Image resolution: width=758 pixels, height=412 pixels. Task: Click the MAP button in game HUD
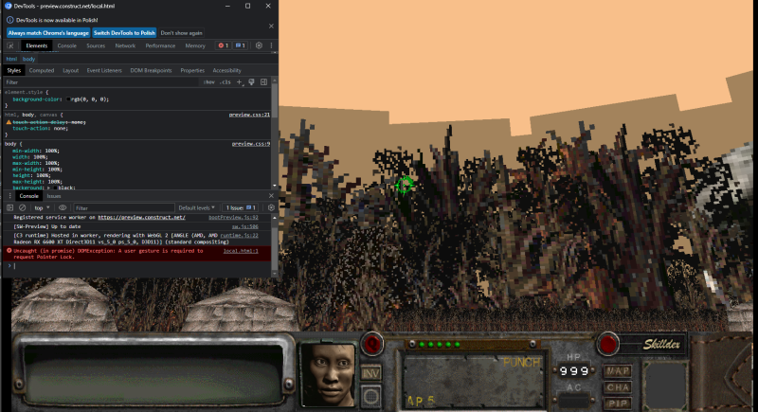click(618, 371)
